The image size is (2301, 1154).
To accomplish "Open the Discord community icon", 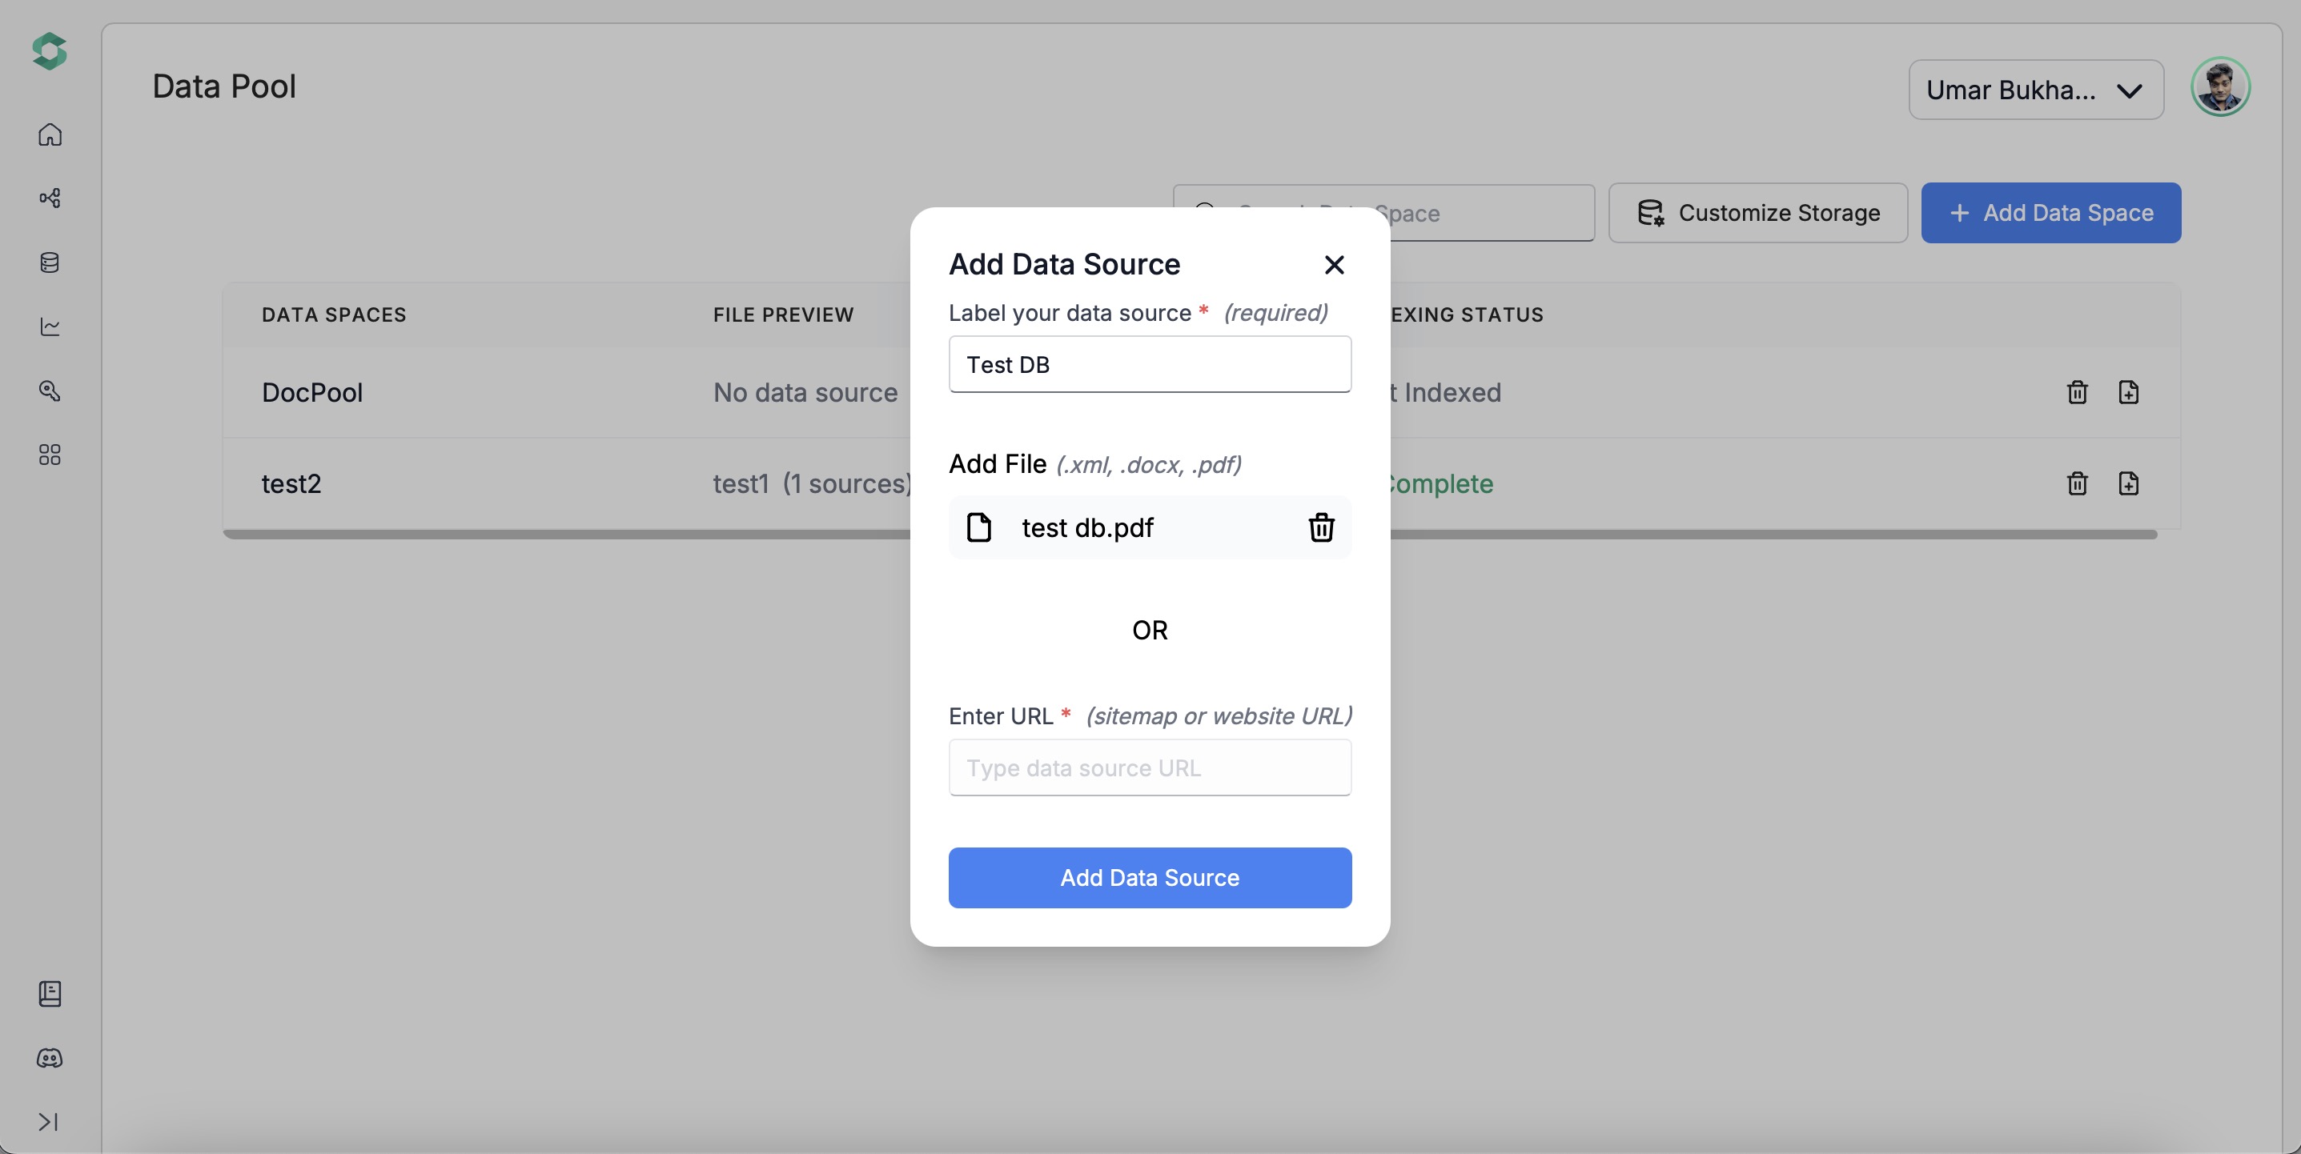I will pos(50,1059).
